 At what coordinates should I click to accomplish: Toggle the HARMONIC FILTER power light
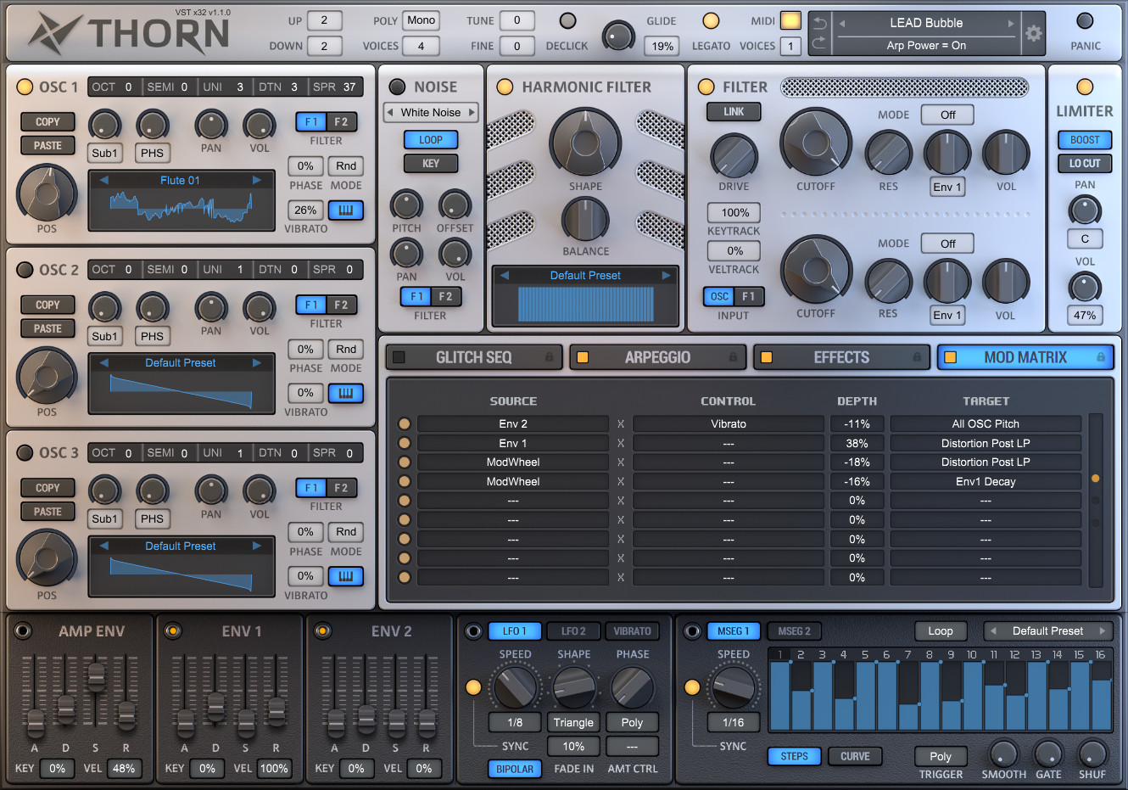tap(505, 87)
